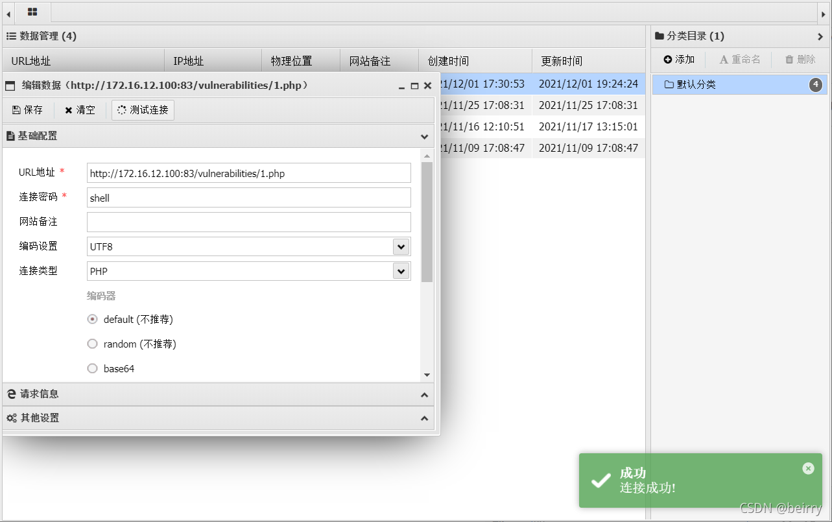Image resolution: width=832 pixels, height=522 pixels.
Task: Select the random (不推荐) encoder
Action: click(92, 344)
